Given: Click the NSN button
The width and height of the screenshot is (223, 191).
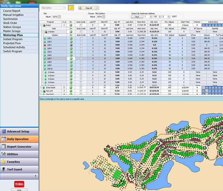Looking at the screenshot, I should coord(19,190).
